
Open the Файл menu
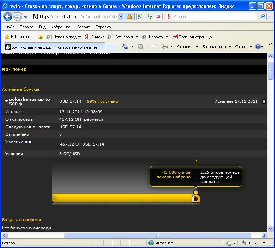(x=9, y=27)
